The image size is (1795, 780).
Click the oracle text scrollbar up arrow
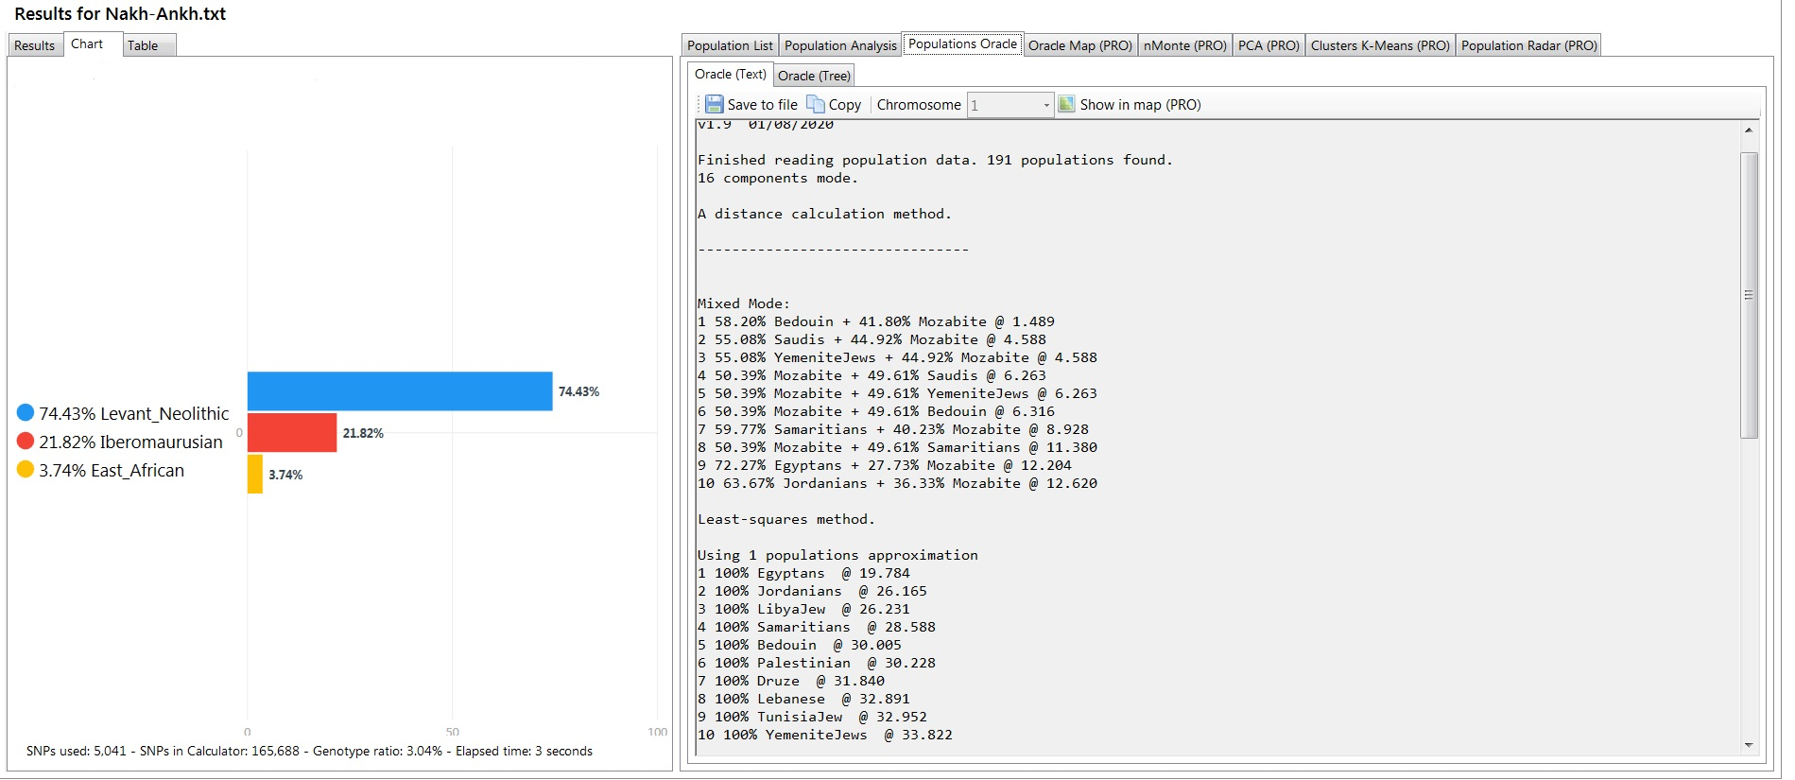coord(1749,130)
